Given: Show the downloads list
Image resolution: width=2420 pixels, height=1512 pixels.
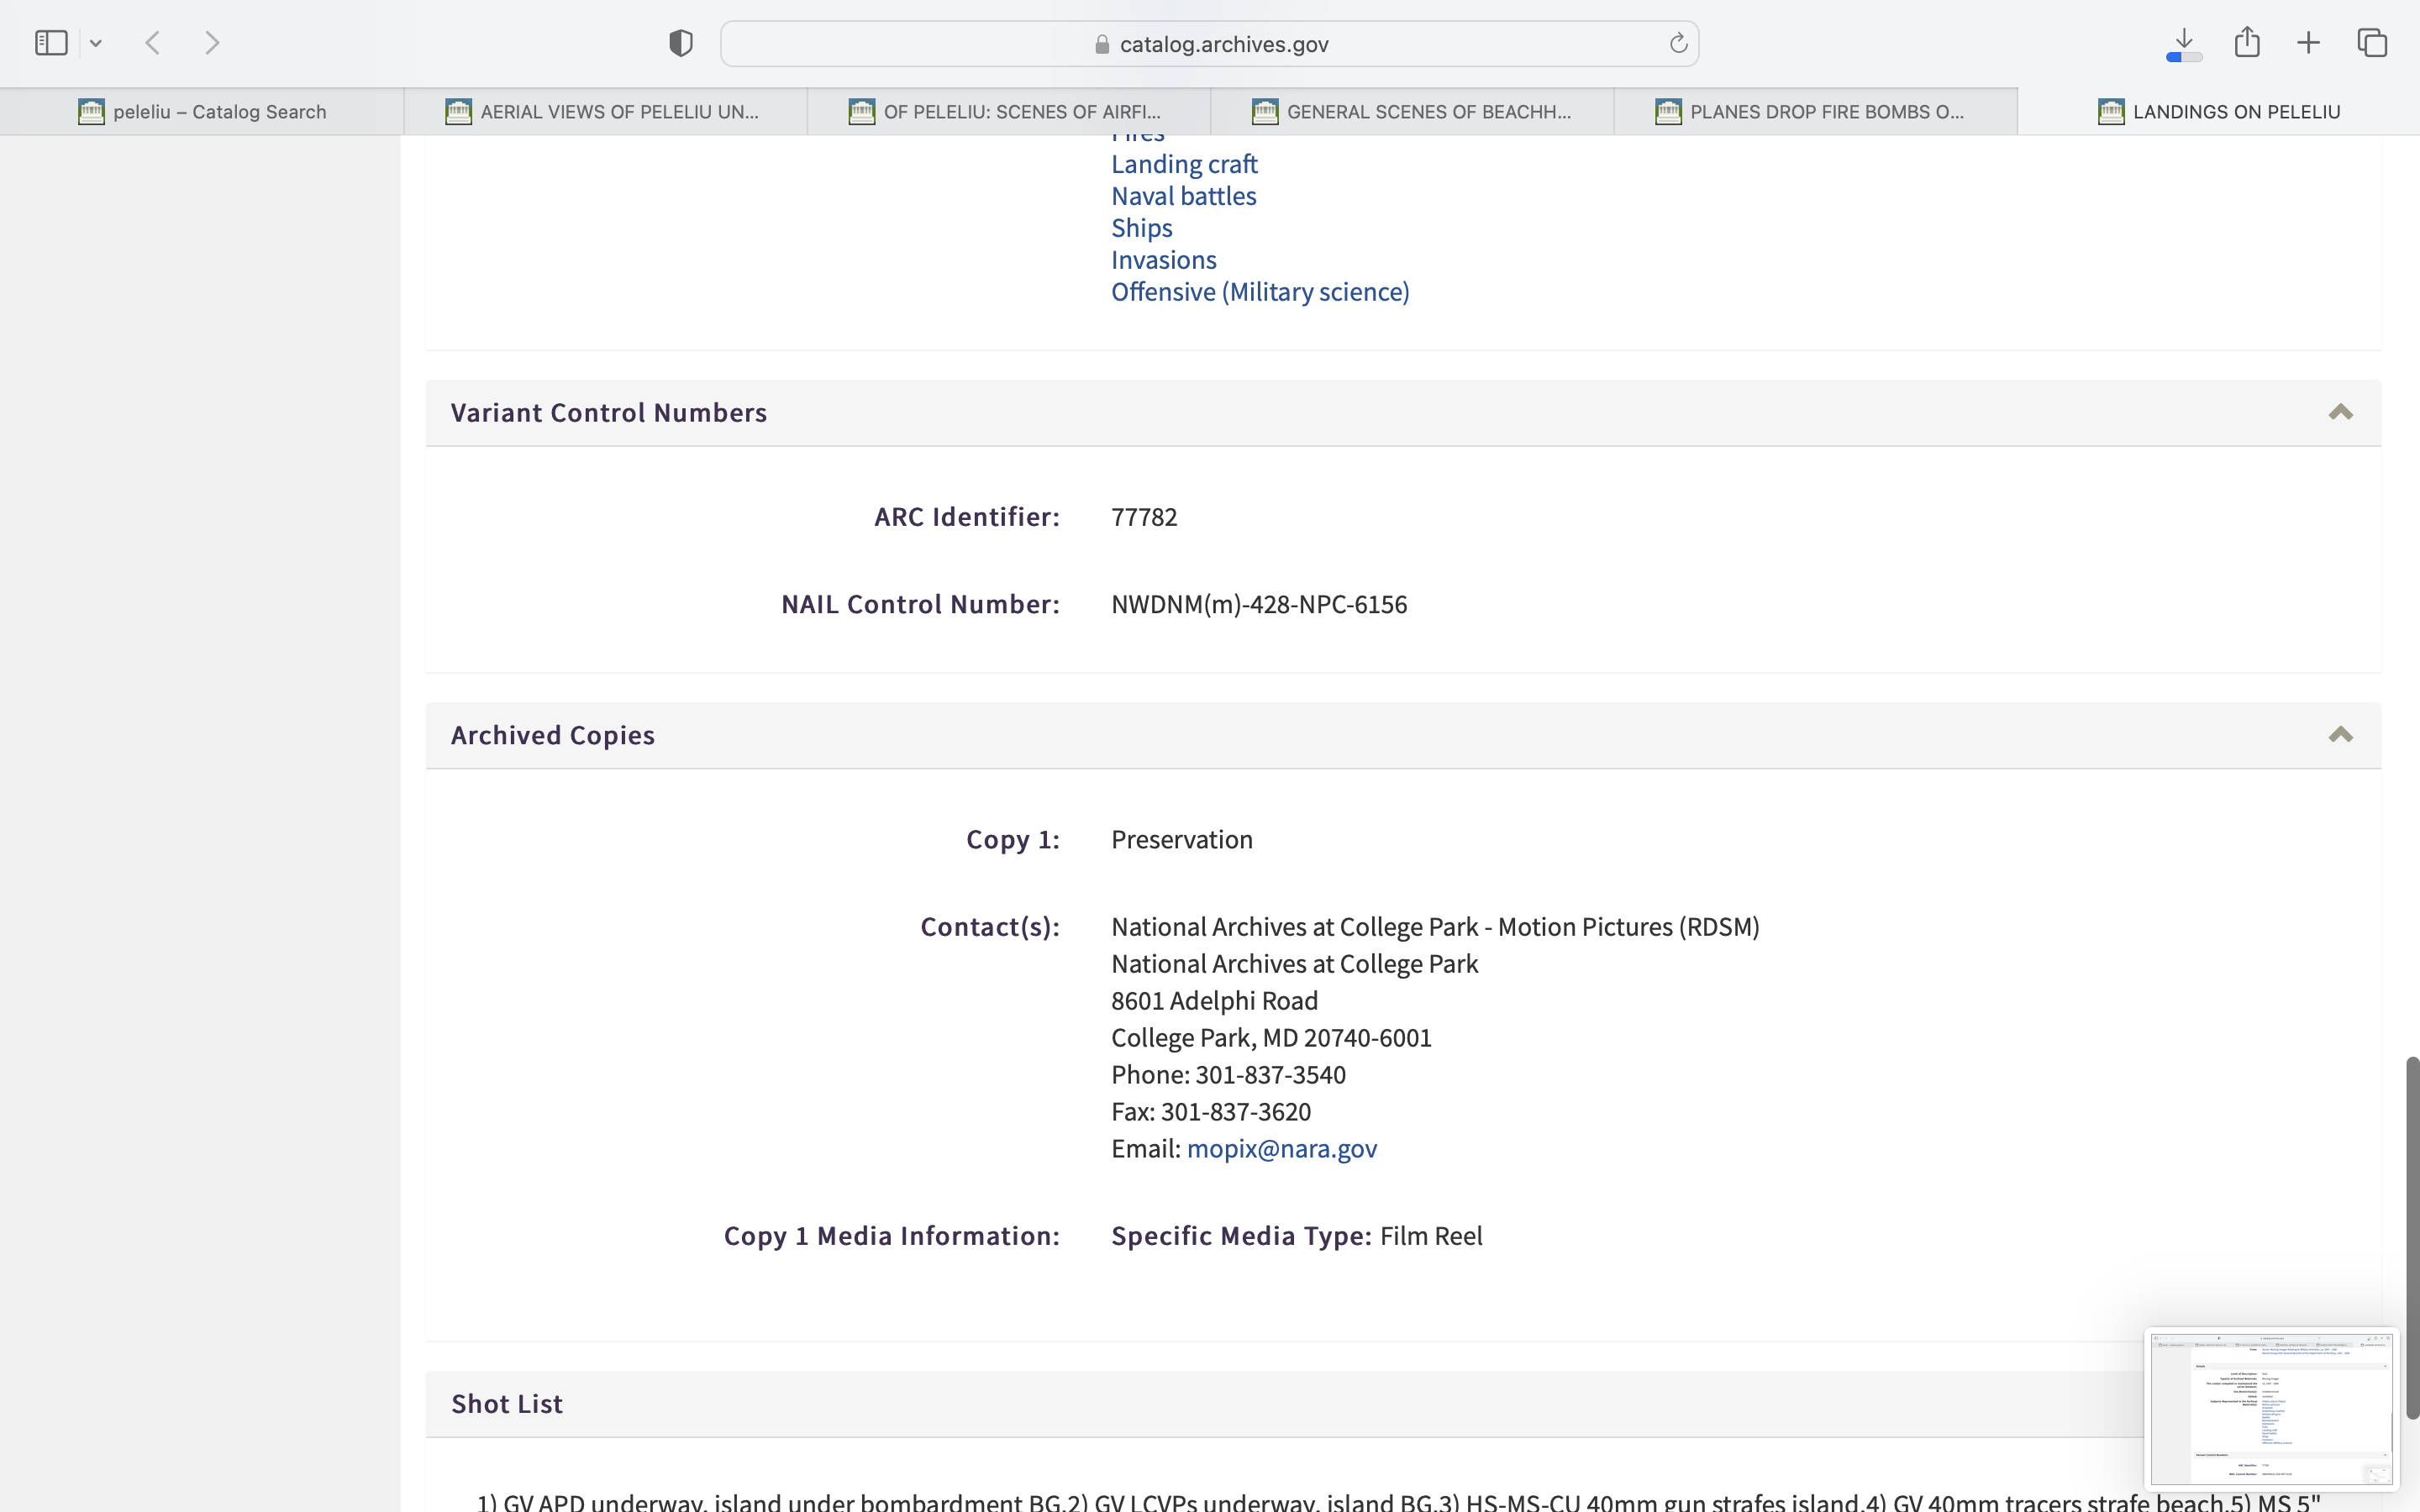Looking at the screenshot, I should pos(2184,43).
